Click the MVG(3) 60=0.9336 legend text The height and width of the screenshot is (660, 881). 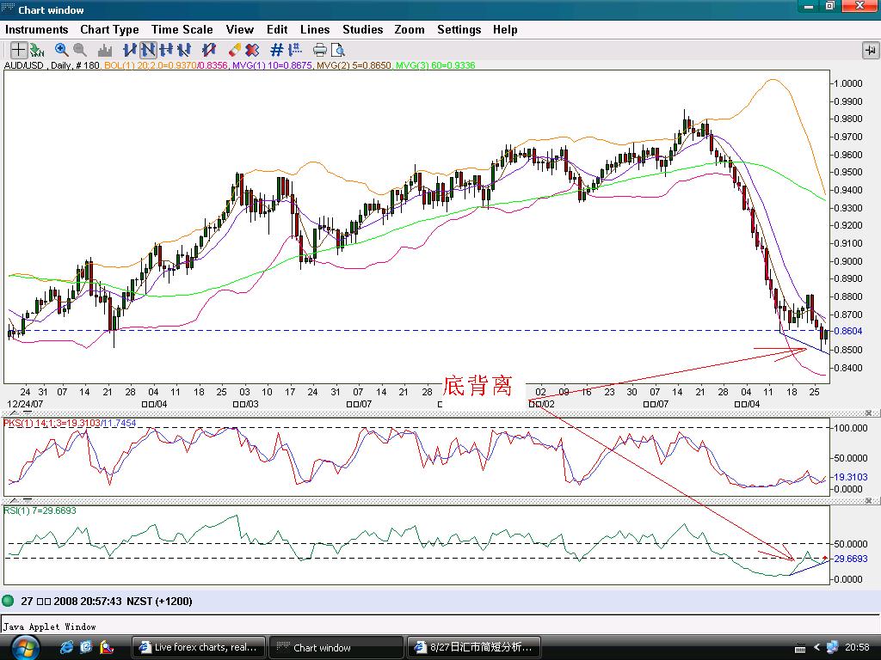pyautogui.click(x=435, y=65)
